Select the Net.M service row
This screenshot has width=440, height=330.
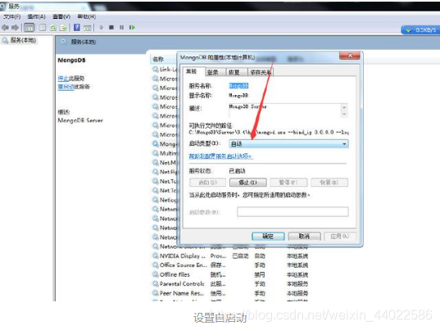coord(165,162)
